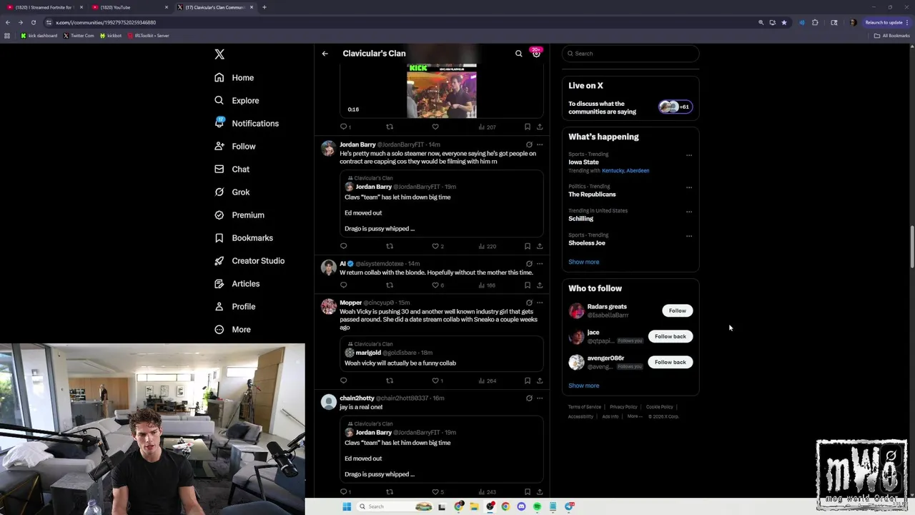Open Home in the sidebar
Screen dimensions: 915x515
(234, 77)
